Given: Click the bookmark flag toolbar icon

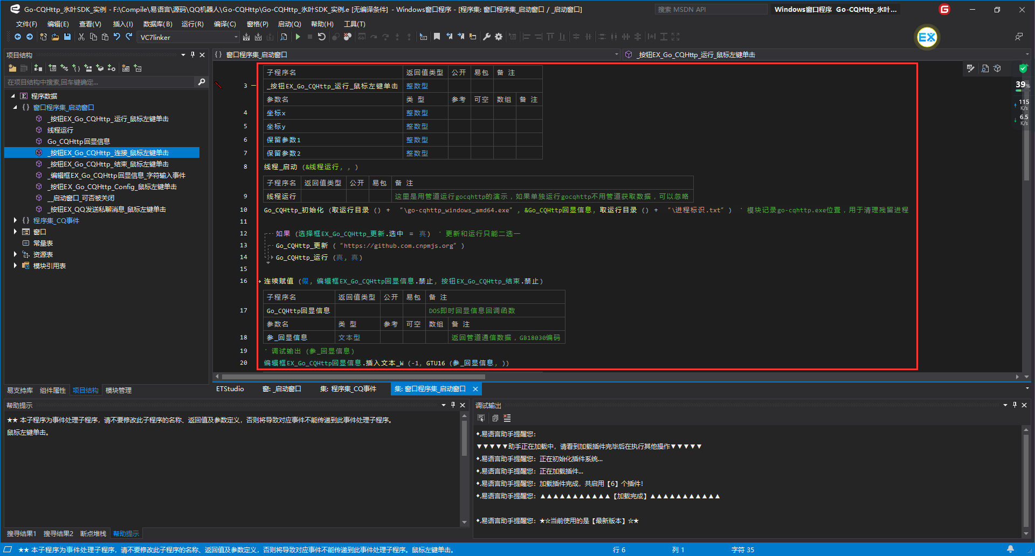Looking at the screenshot, I should [x=437, y=37].
